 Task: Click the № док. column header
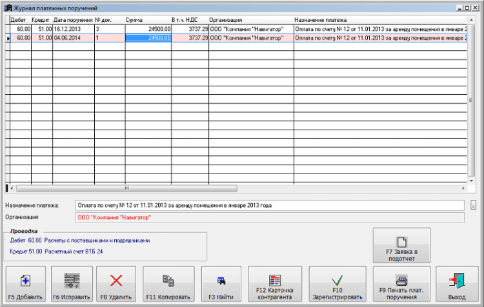tap(110, 20)
